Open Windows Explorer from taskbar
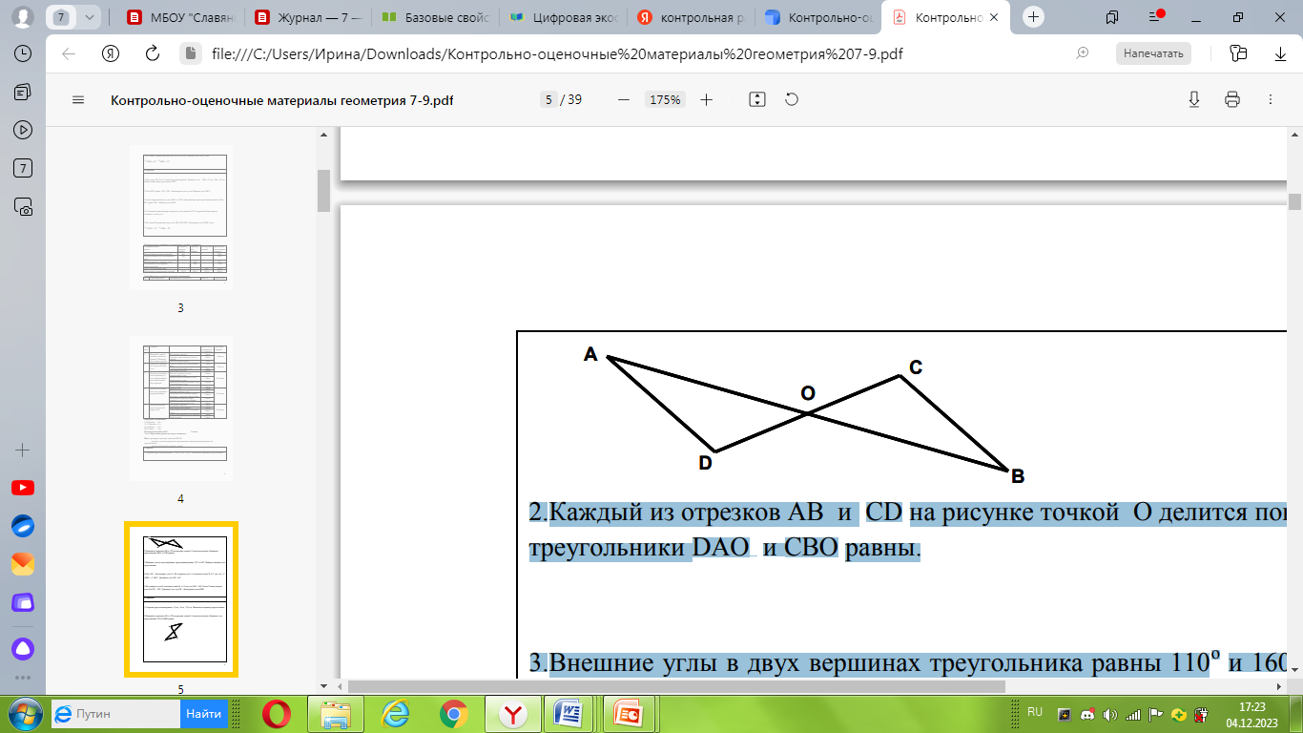Image resolution: width=1303 pixels, height=733 pixels. coord(336,714)
